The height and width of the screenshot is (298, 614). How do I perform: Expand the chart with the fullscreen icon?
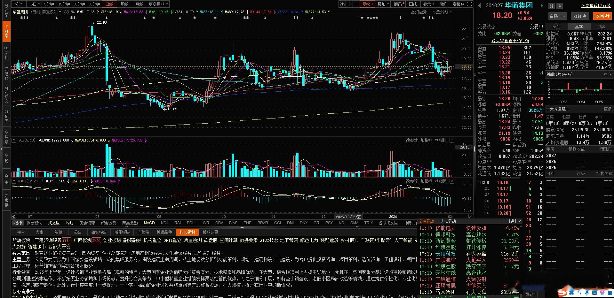point(469,4)
